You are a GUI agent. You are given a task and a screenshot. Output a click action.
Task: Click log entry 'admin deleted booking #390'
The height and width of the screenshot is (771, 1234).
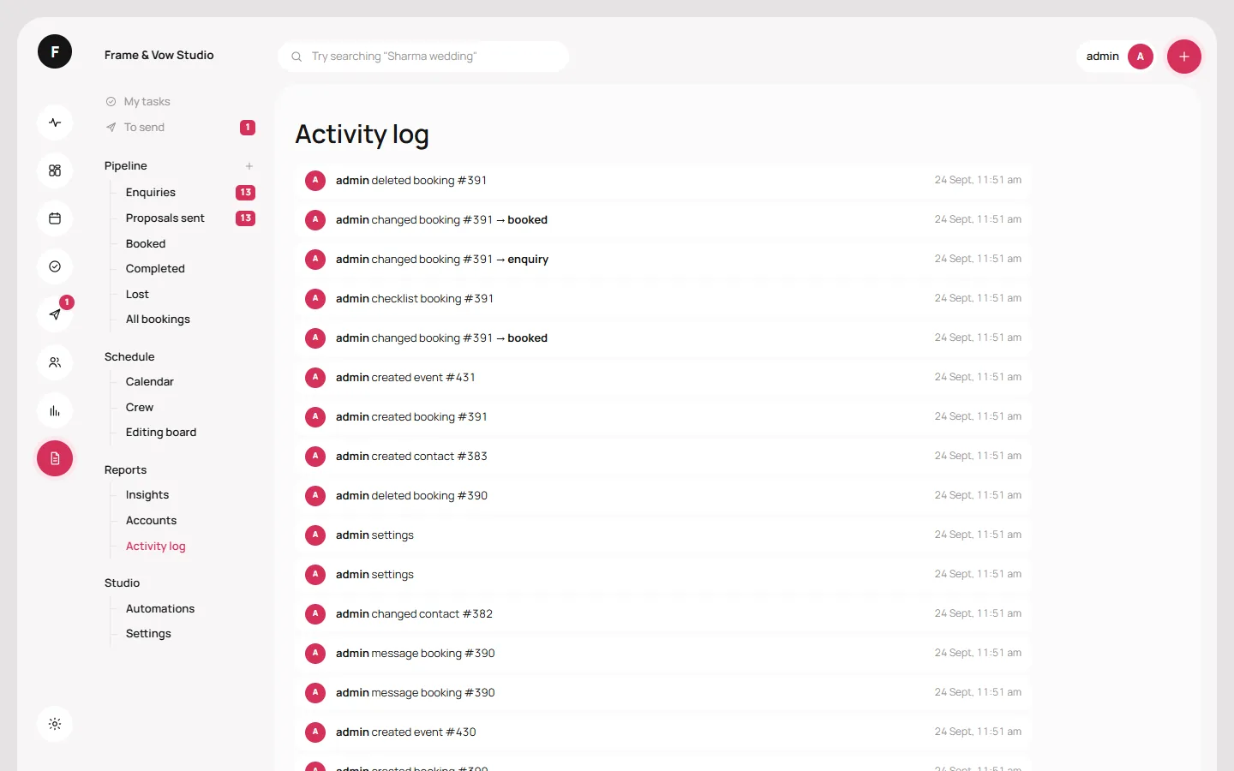[x=663, y=495]
